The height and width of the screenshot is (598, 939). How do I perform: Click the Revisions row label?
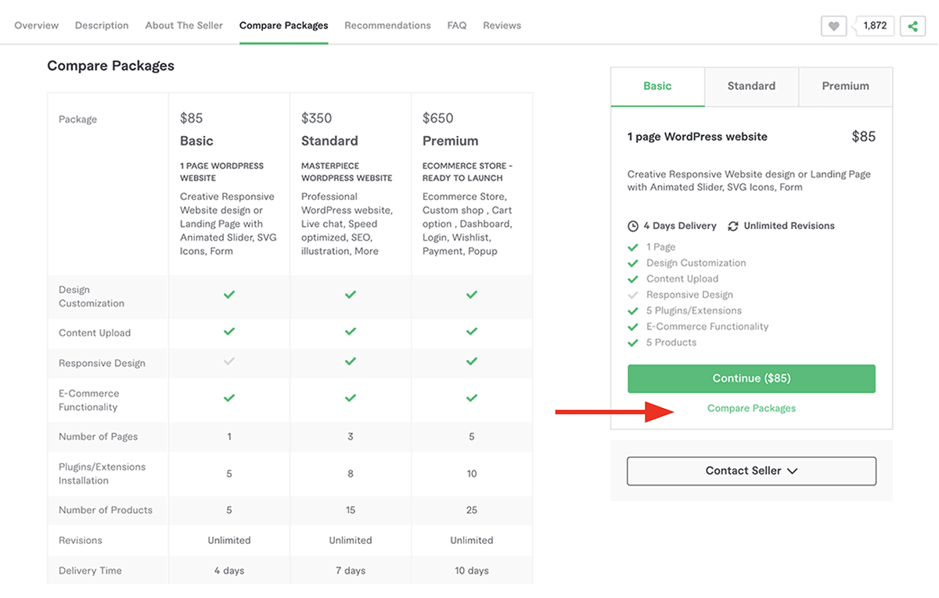[81, 540]
